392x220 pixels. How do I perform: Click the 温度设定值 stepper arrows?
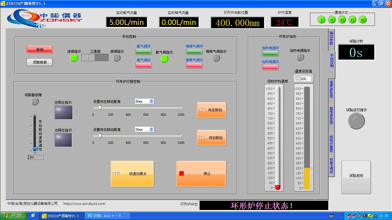coord(297,78)
